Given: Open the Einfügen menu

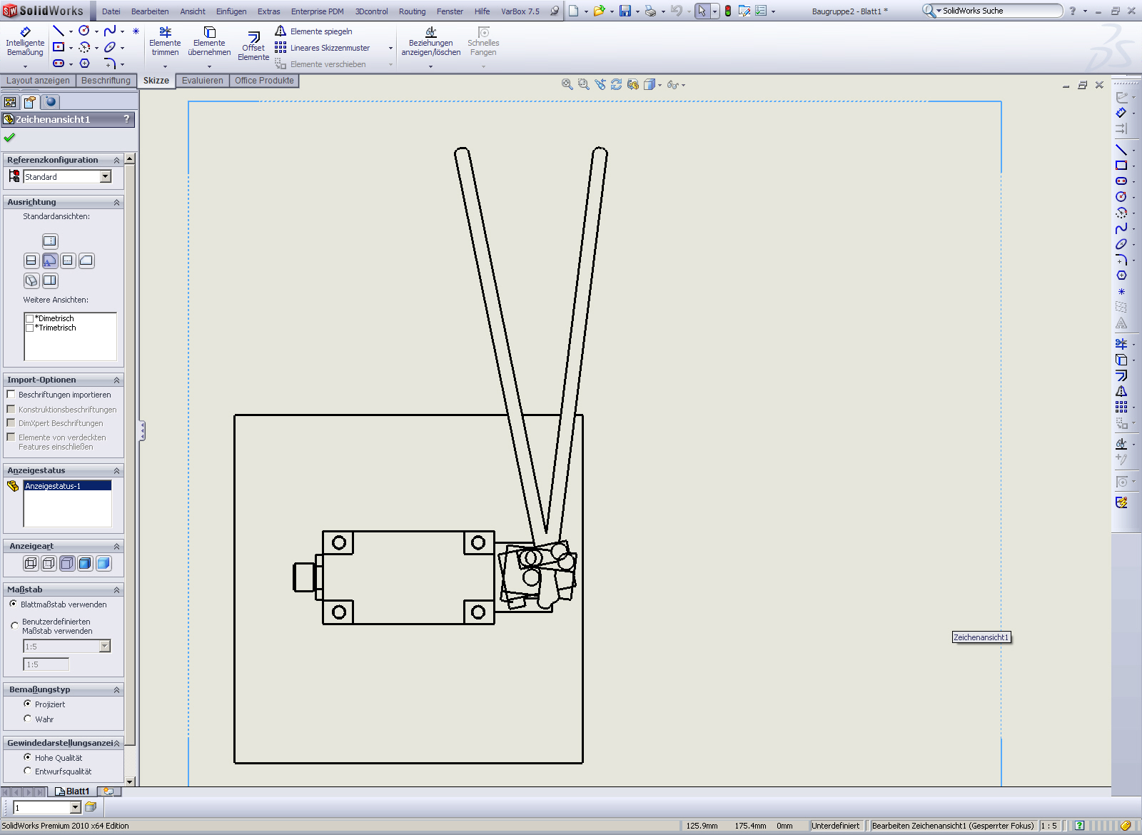Looking at the screenshot, I should tap(231, 11).
